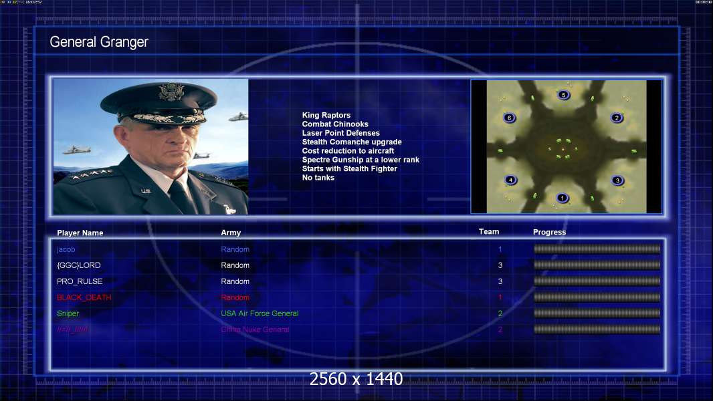Image resolution: width=713 pixels, height=401 pixels.
Task: Select start position marker 6 on map
Action: (x=509, y=118)
